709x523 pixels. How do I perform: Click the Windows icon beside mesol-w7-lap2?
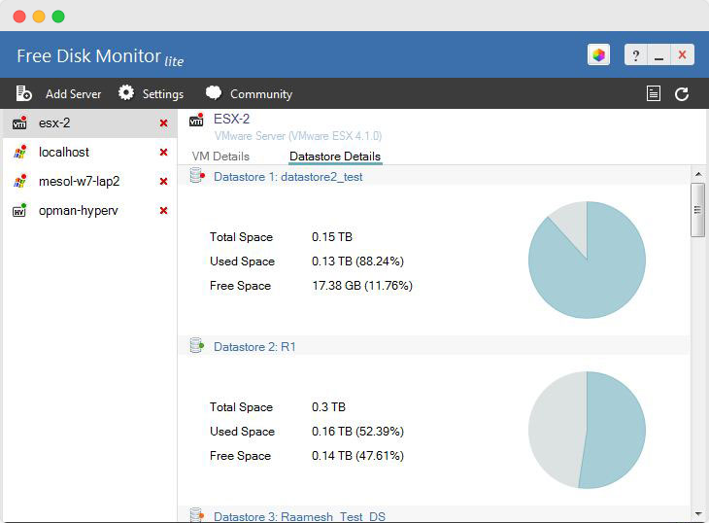coord(19,181)
